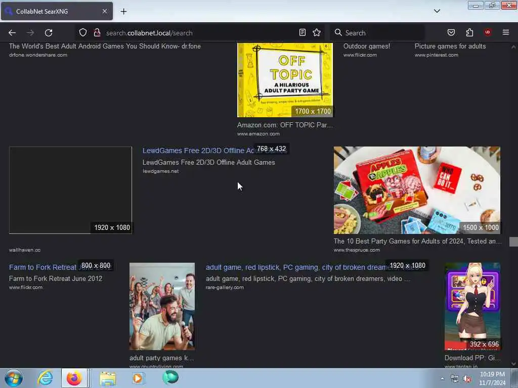Click the scrollbar down arrow
The image size is (518, 388).
point(513,364)
